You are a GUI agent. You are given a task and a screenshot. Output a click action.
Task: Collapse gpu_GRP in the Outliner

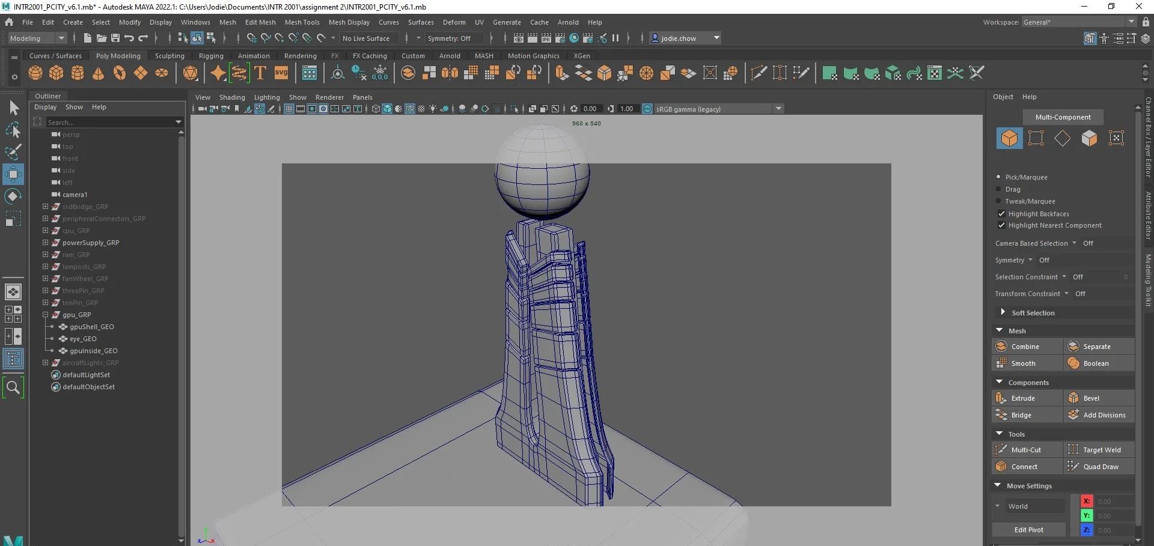[x=45, y=315]
